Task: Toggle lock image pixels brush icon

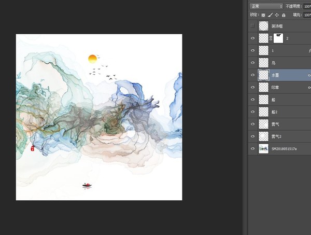Action: click(270, 15)
